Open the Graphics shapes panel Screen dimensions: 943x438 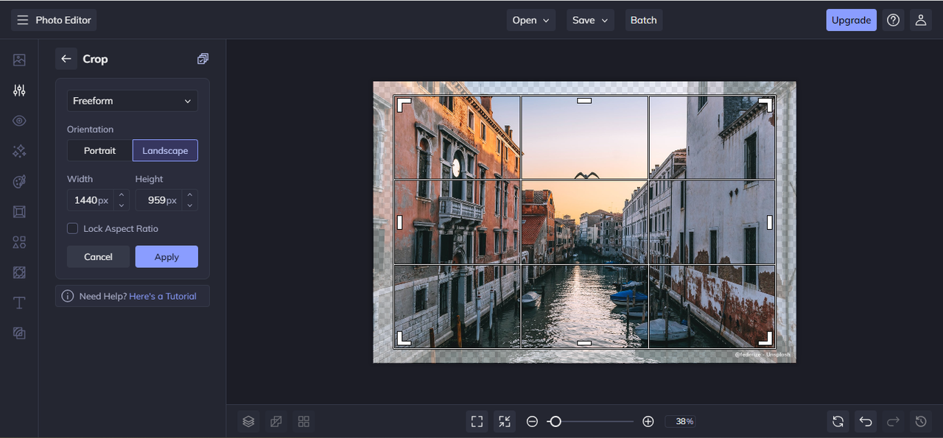(18, 241)
